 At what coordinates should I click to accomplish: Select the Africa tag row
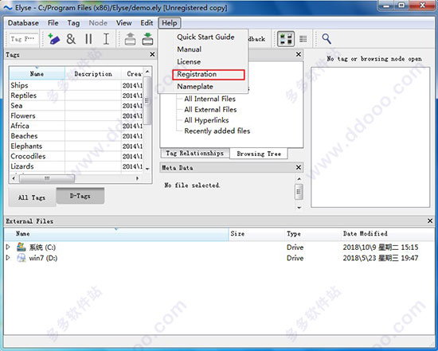tap(76, 126)
